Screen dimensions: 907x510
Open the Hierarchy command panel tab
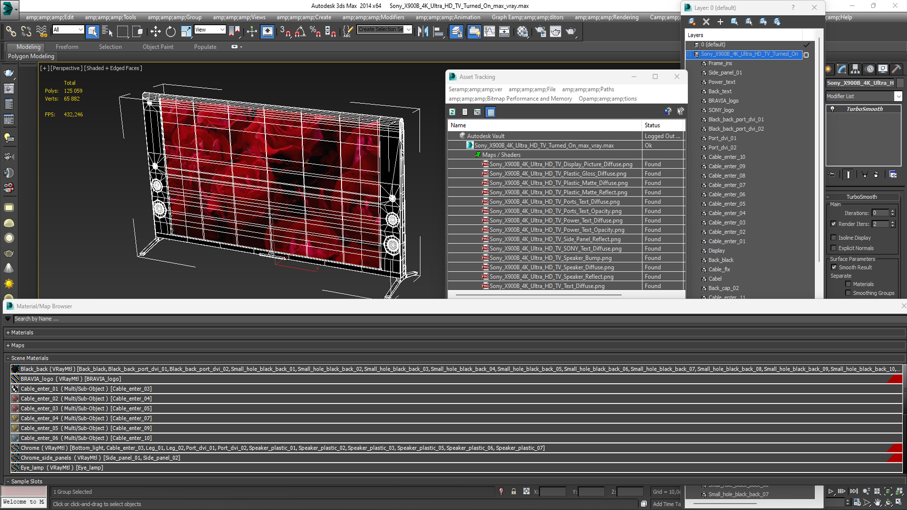coord(856,69)
